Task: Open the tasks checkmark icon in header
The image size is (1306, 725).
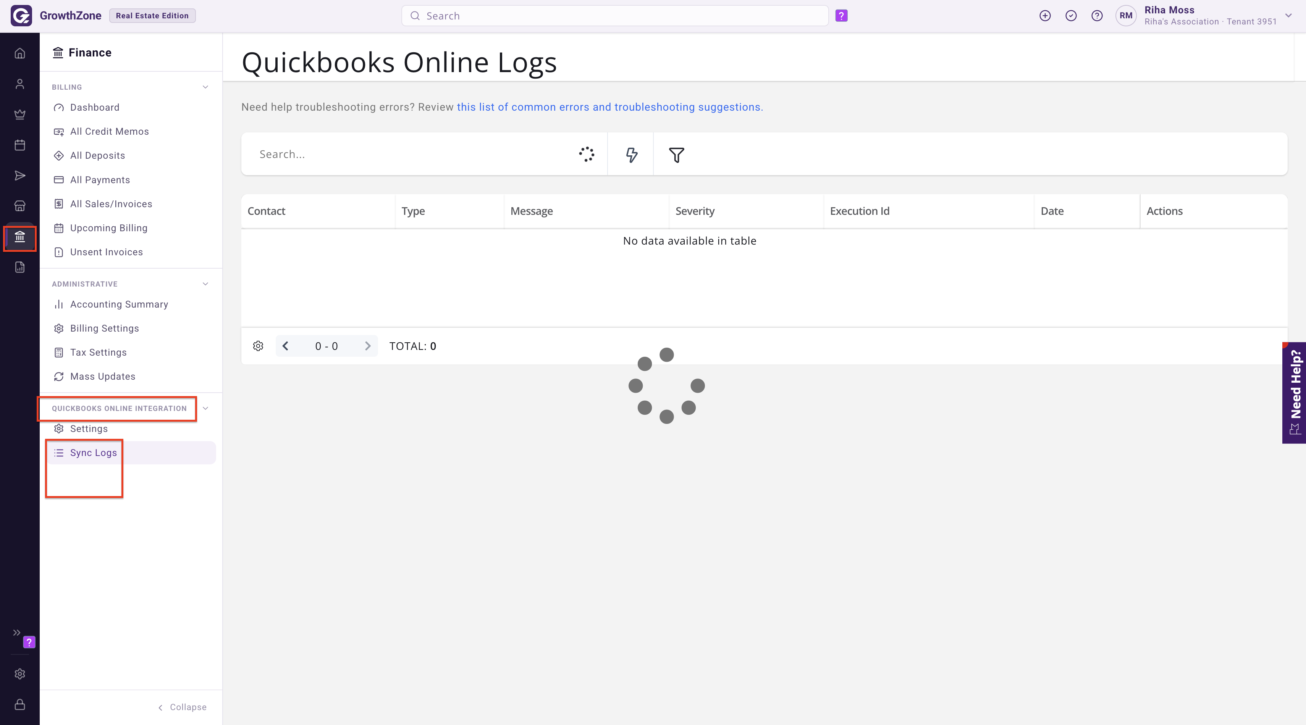Action: click(1071, 16)
